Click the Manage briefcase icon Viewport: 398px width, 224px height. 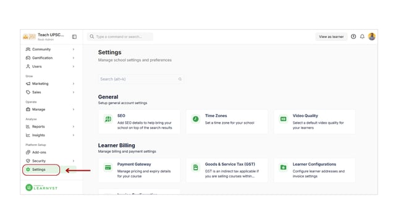pyautogui.click(x=28, y=110)
